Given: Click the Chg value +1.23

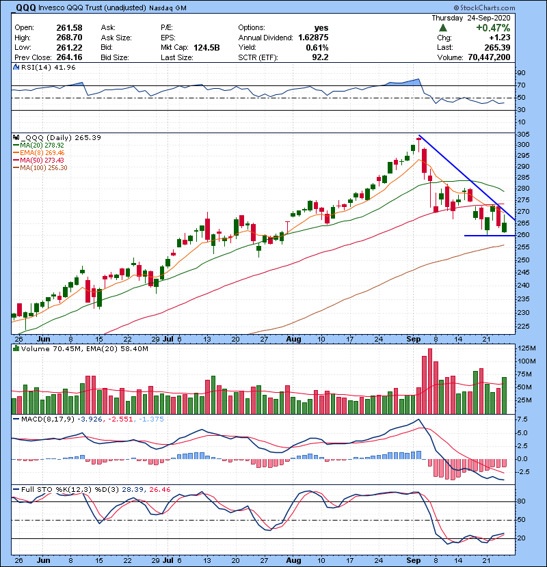Looking at the screenshot, I should coord(500,38).
